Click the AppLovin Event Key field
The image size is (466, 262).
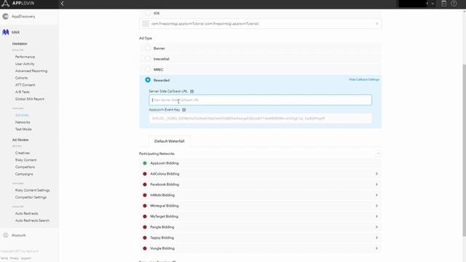[260, 119]
